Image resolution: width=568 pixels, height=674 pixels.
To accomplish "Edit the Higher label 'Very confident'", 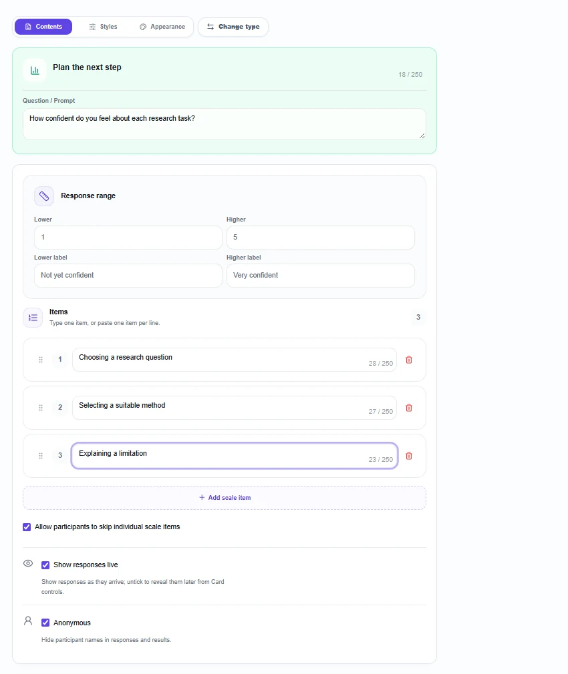I will [x=321, y=276].
